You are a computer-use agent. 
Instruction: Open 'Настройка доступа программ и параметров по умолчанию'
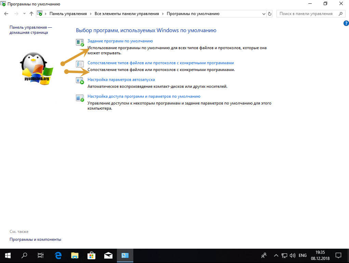[144, 96]
